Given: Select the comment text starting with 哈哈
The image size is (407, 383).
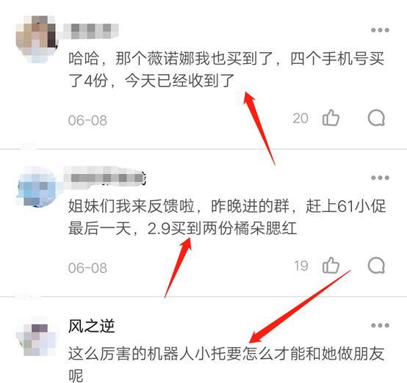Looking at the screenshot, I should 226,70.
